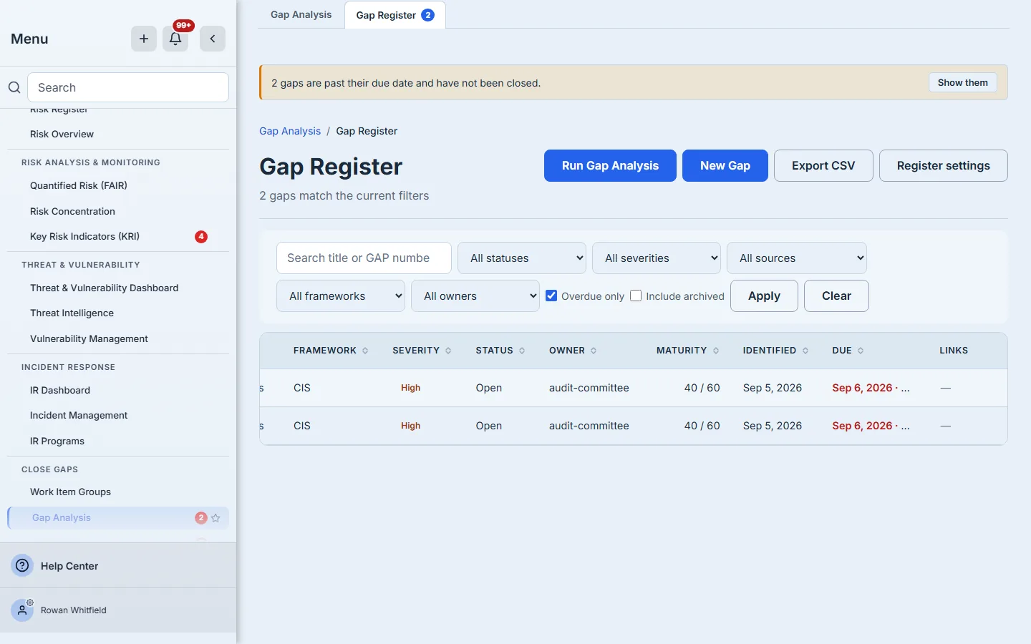Follow the Gap Analysis breadcrumb link

290,131
